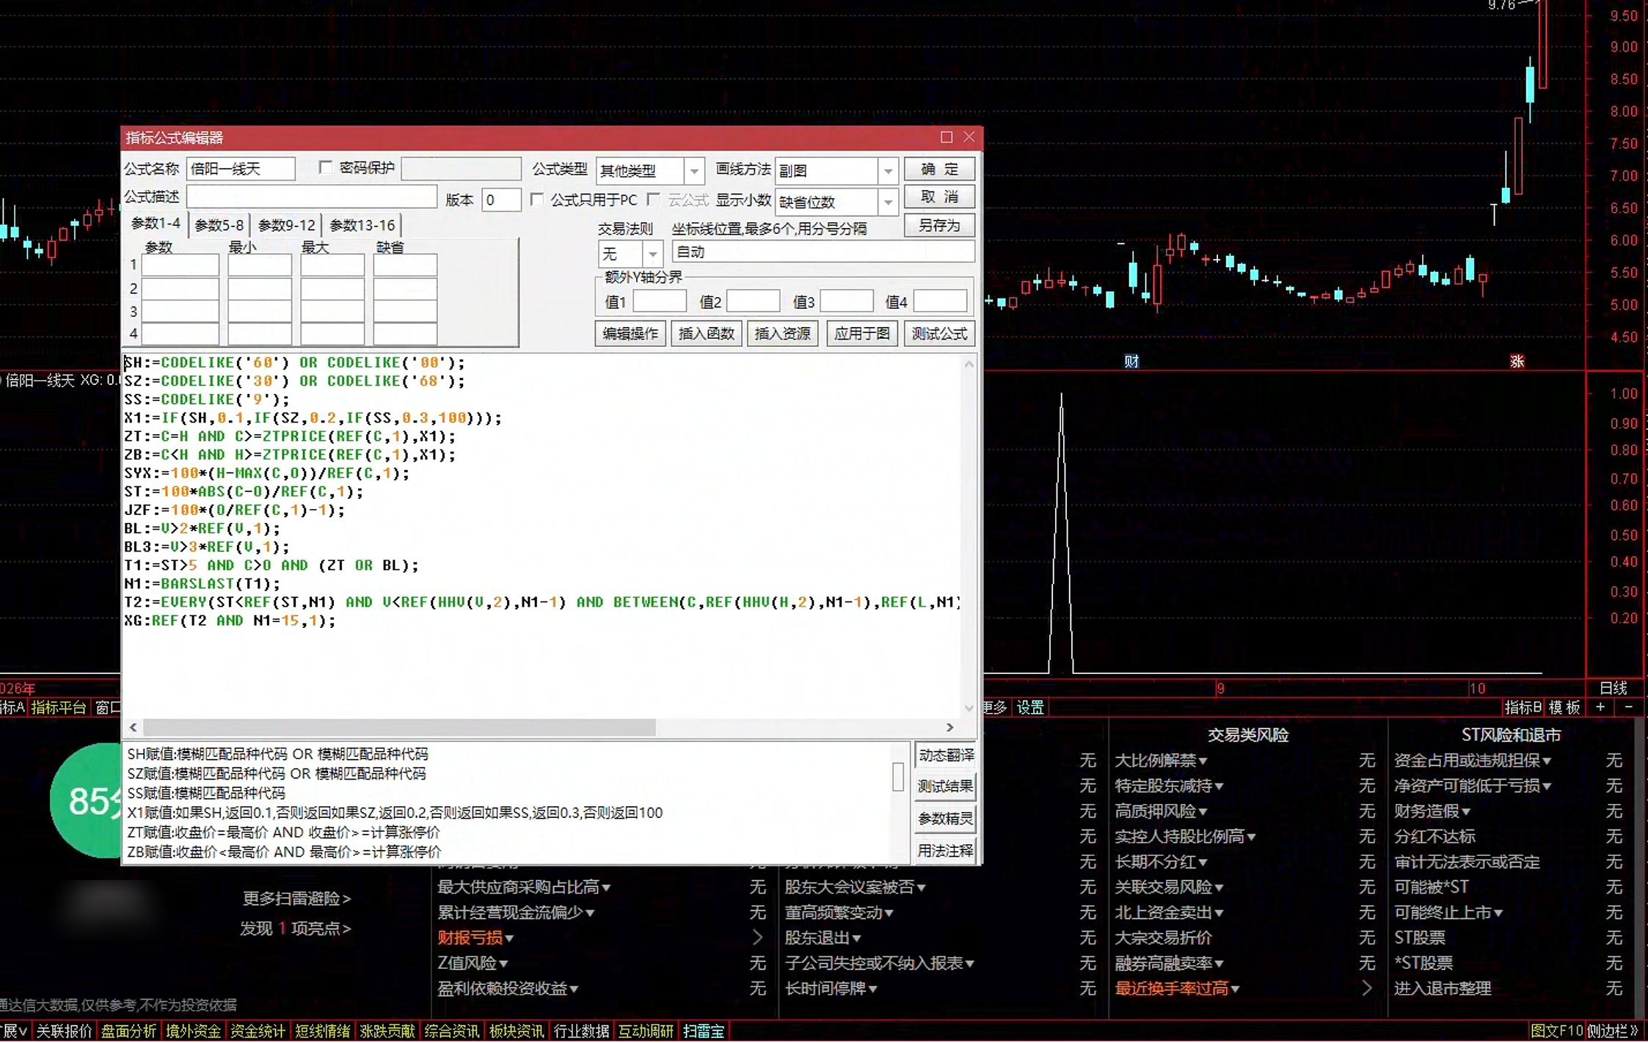Expand 资金占用或违规担保 item
This screenshot has height=1043, width=1648.
coord(1473,761)
